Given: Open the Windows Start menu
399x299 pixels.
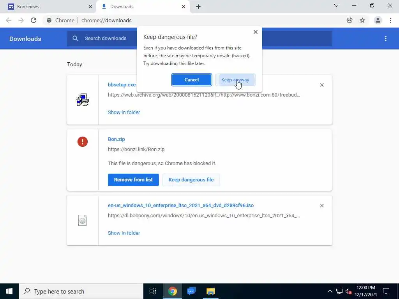Looking at the screenshot, I should coord(9,291).
